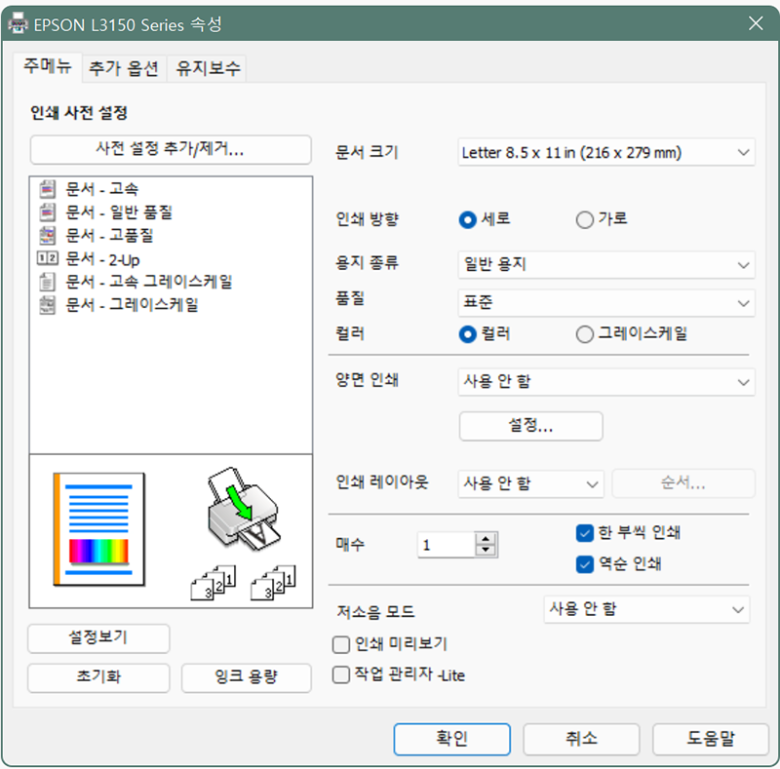Increase 매수 copies with up arrow
The width and height of the screenshot is (780, 769).
[x=486, y=539]
